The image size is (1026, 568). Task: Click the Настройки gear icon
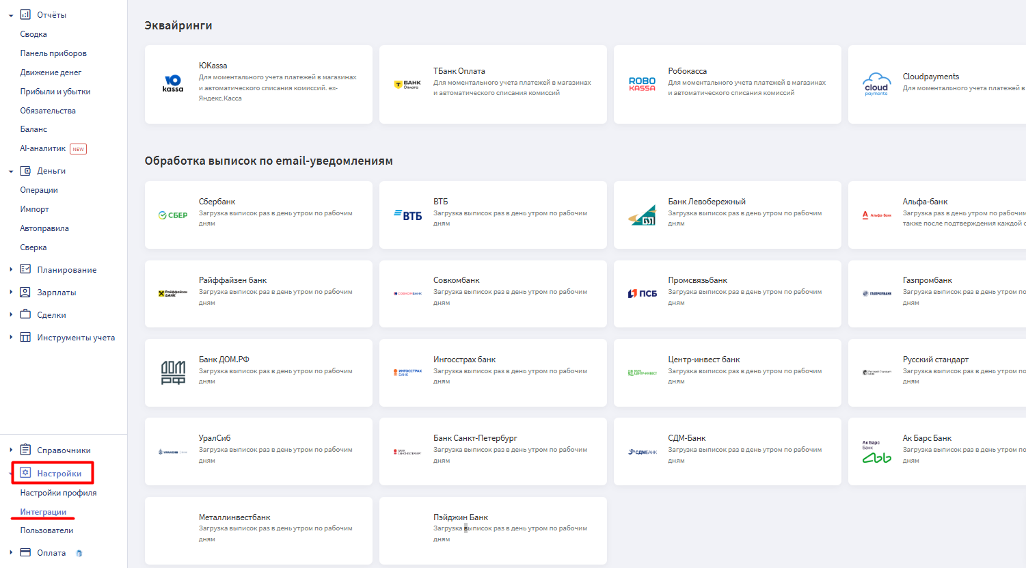pos(25,473)
